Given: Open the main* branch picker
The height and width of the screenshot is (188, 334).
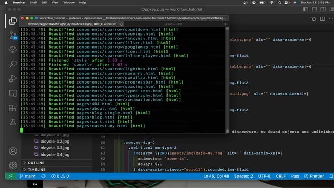Looking at the screenshot, I should click(28, 177).
